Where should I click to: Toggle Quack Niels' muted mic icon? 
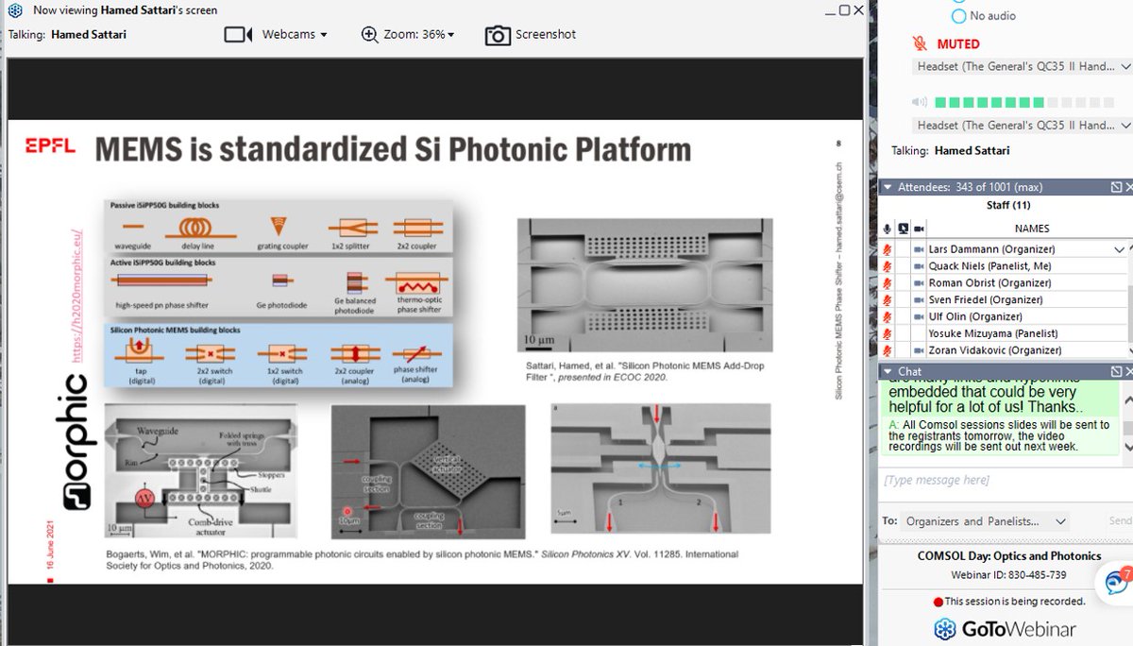point(887,266)
